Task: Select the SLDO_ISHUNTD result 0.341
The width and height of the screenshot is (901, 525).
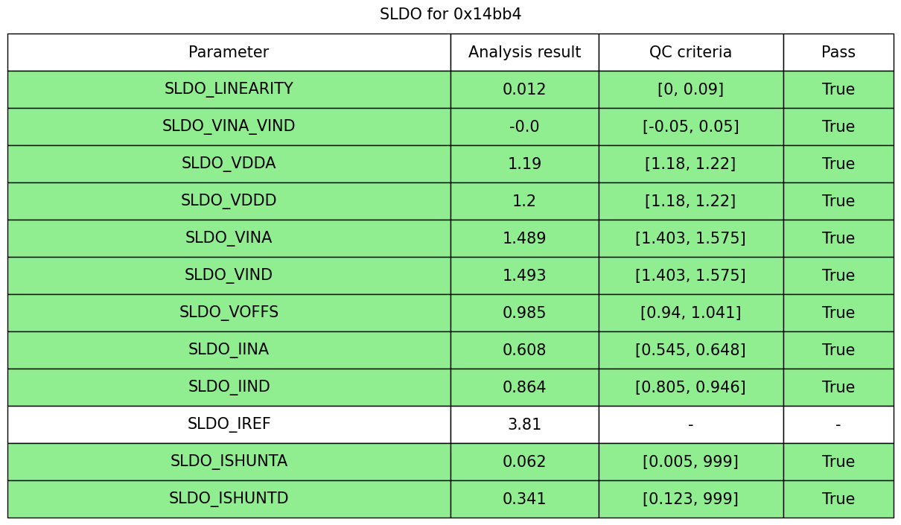Action: 524,499
